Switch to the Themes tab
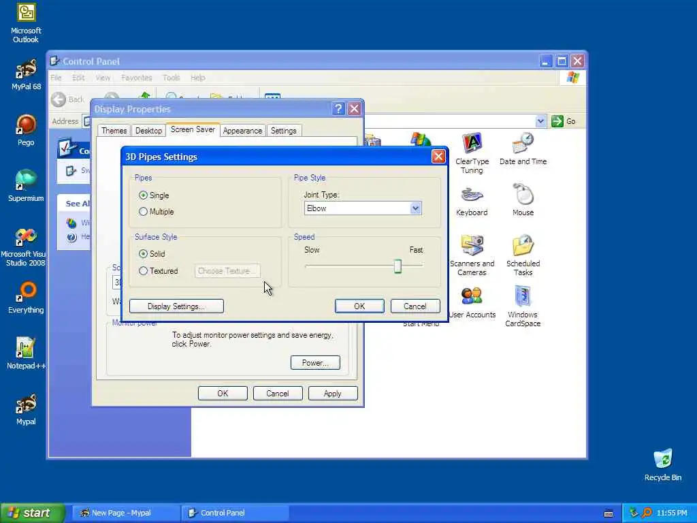Image resolution: width=697 pixels, height=523 pixels. tap(114, 131)
